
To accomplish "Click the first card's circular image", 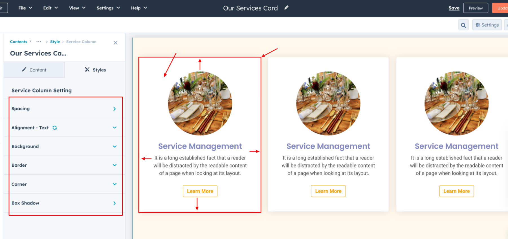I will 200,103.
